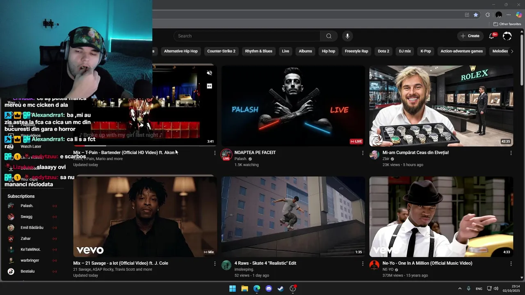Click NE-YO channel avatar icon
The width and height of the screenshot is (525, 295).
coord(374,265)
